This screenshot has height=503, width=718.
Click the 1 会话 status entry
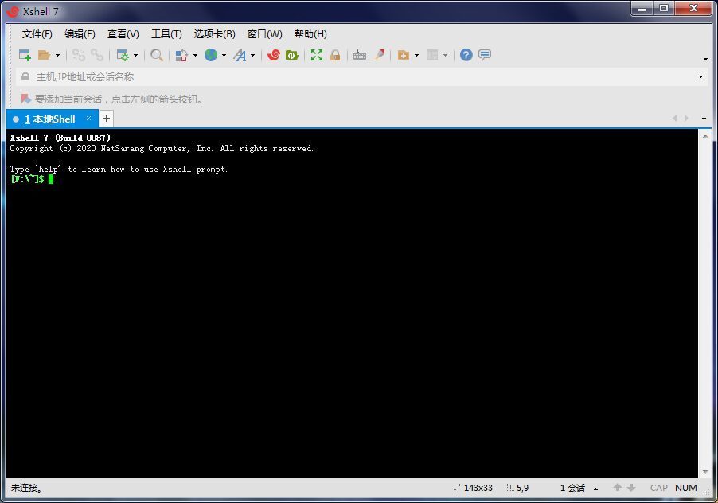tap(572, 488)
